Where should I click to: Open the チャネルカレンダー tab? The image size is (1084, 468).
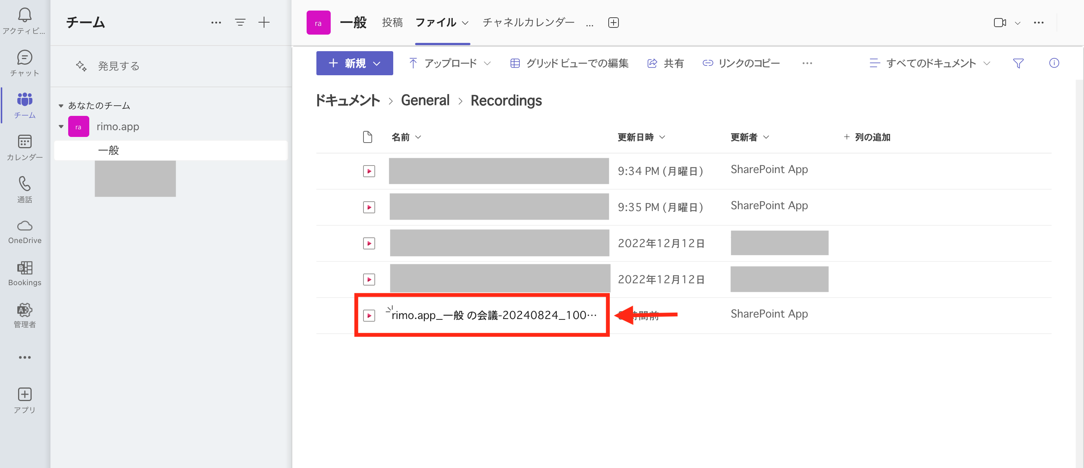[528, 22]
